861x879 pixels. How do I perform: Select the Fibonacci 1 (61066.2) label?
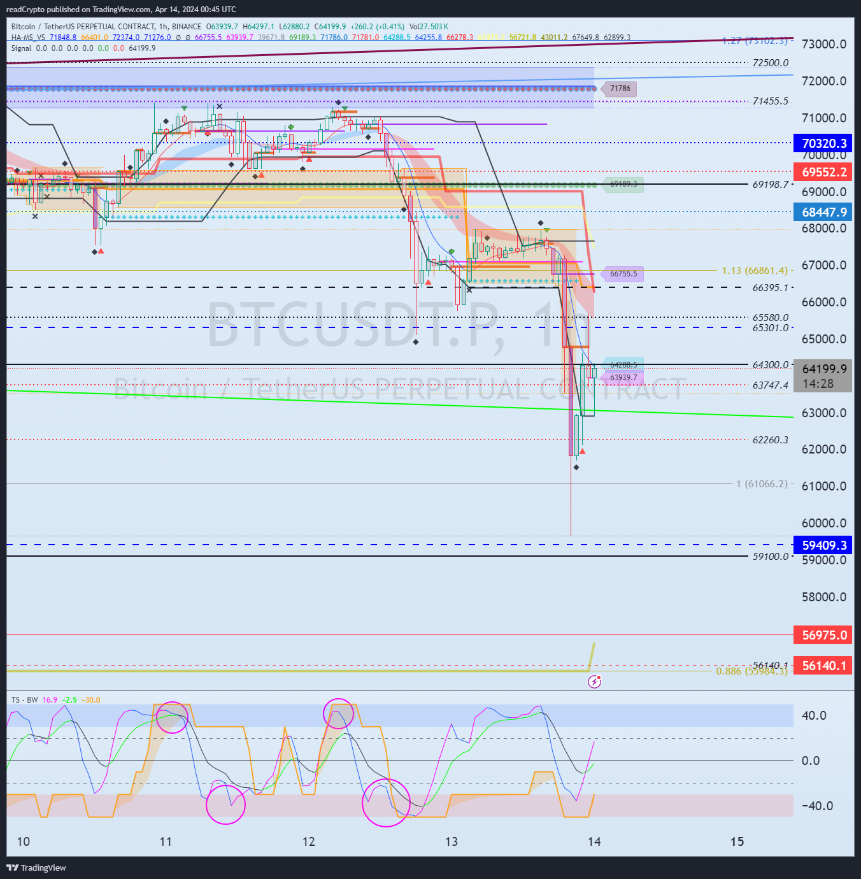762,484
